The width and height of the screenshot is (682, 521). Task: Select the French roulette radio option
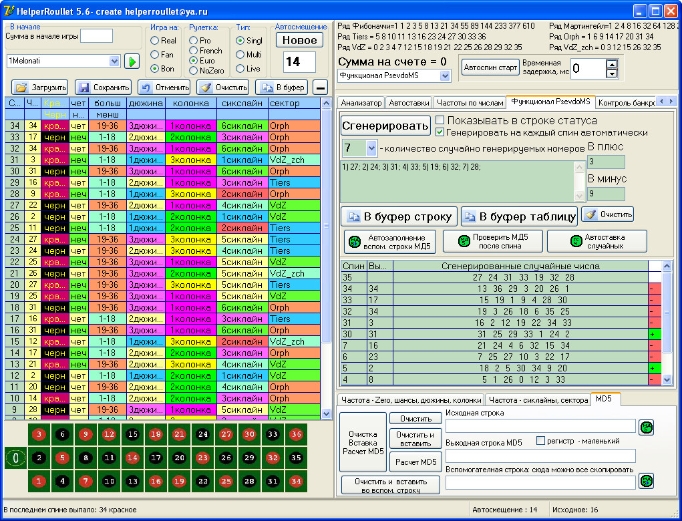tap(194, 50)
